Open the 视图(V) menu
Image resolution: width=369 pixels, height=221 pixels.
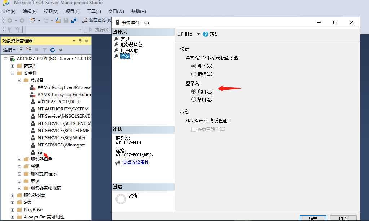pyautogui.click(x=51, y=11)
